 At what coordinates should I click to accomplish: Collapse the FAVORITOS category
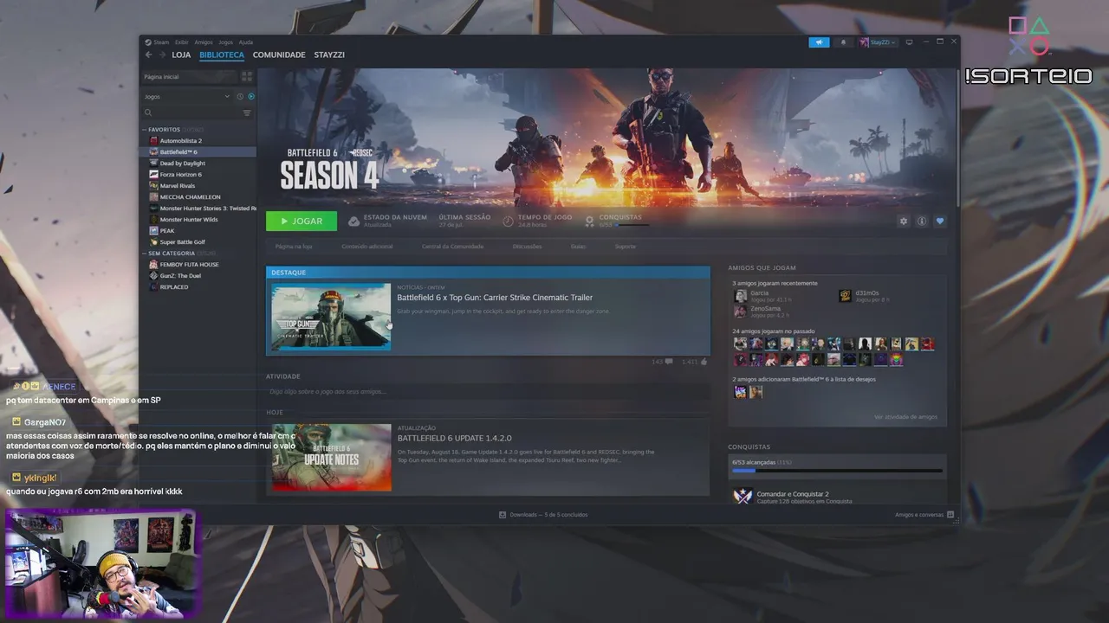145,130
